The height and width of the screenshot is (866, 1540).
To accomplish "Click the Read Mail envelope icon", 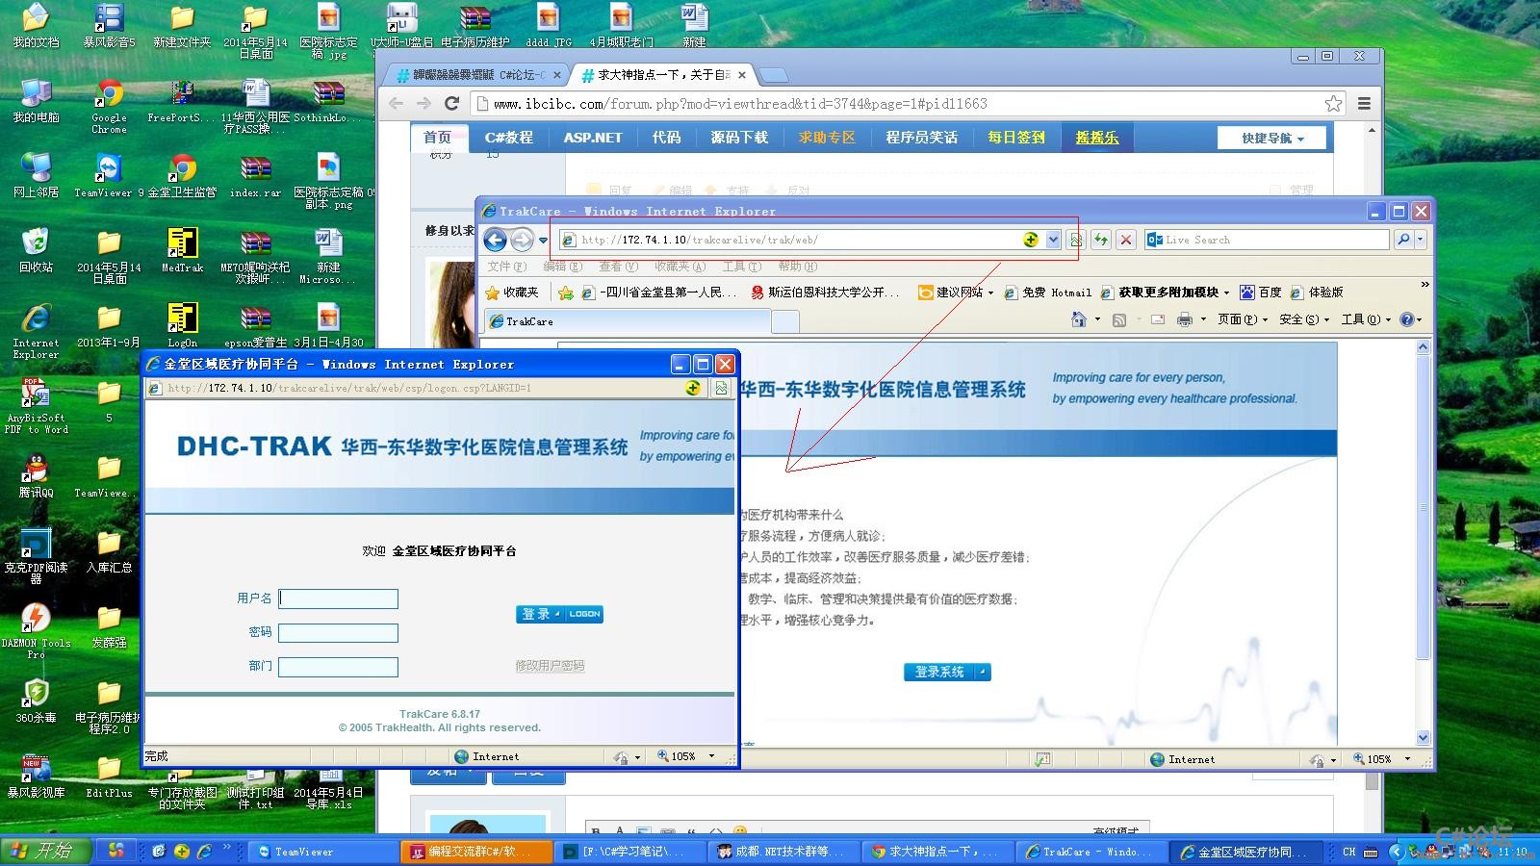I will pos(1156,319).
